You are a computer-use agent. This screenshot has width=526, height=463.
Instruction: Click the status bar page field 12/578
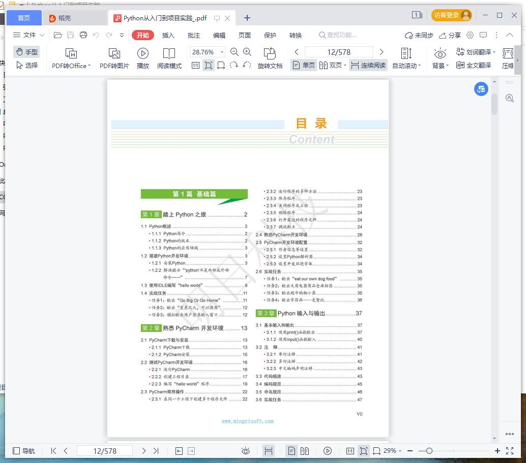[x=105, y=451]
